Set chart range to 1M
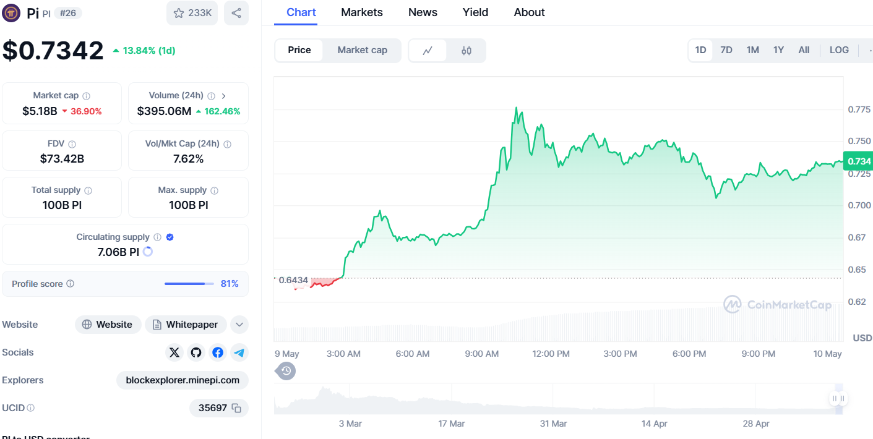Image resolution: width=873 pixels, height=439 pixels. (752, 50)
